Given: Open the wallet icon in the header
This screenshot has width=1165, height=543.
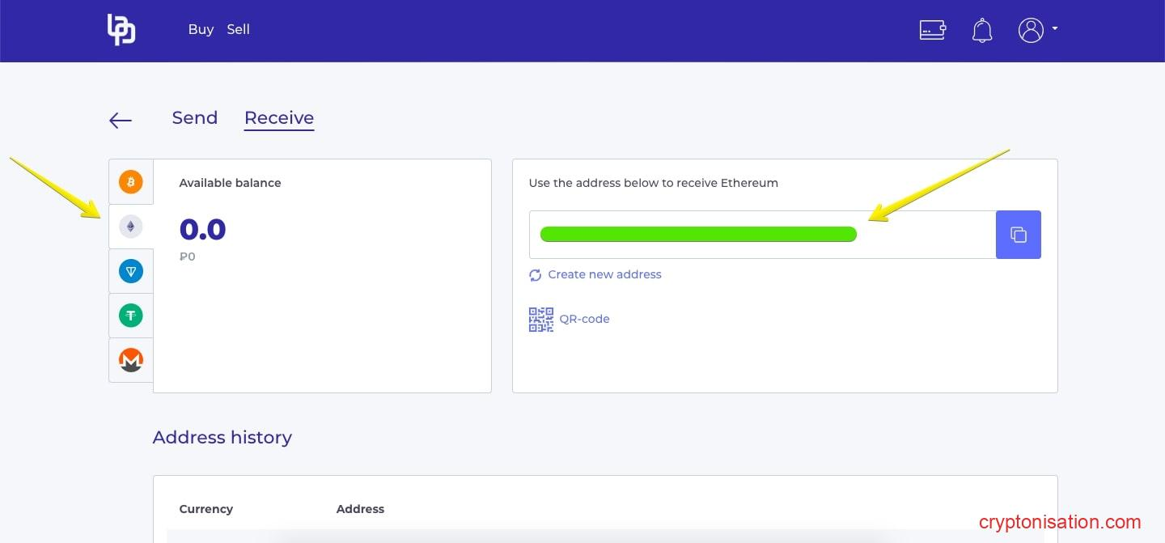Looking at the screenshot, I should click(932, 30).
